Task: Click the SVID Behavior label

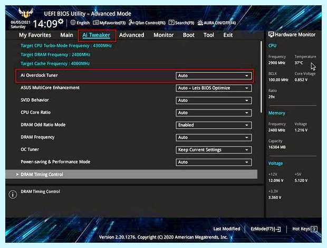Action: (35, 100)
